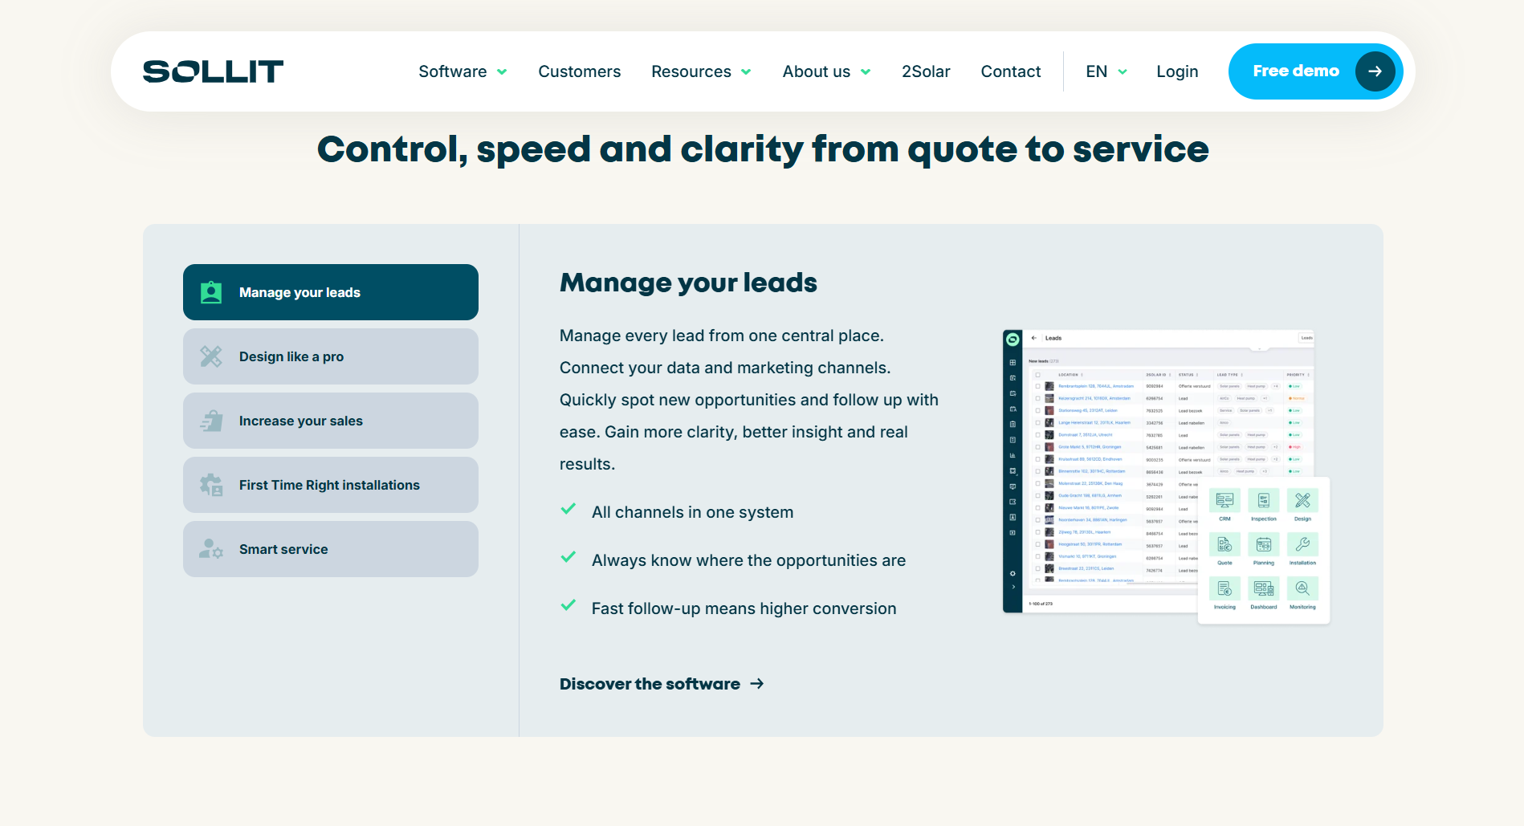The width and height of the screenshot is (1524, 826).
Task: Click the Increase your sales bag icon
Action: (x=211, y=421)
